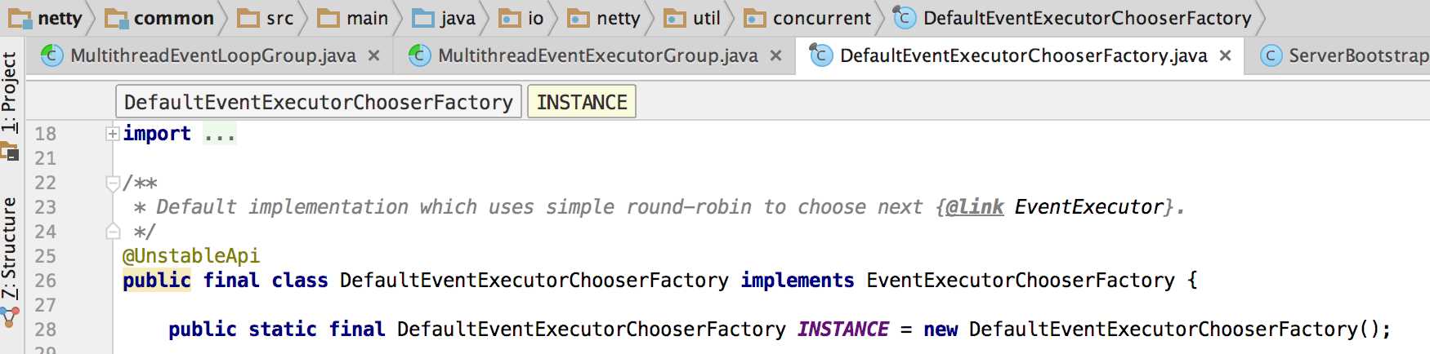Close the DefaultEventExecutorChooserFactory.java tab
This screenshot has width=1430, height=354.
click(1225, 55)
